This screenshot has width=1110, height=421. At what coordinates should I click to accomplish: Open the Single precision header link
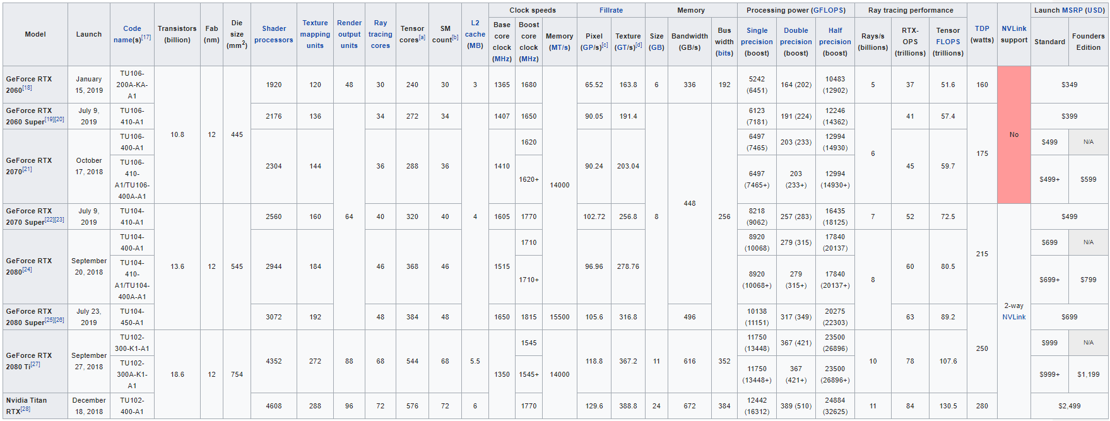(x=757, y=36)
